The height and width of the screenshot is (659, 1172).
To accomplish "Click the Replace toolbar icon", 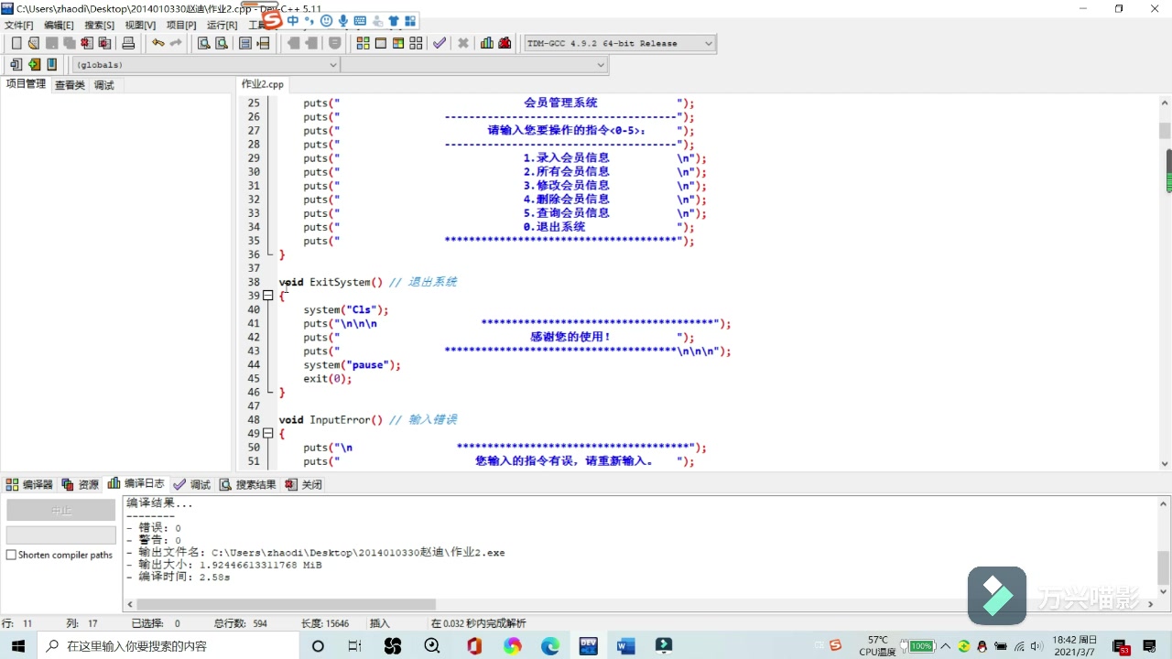I will (x=221, y=43).
